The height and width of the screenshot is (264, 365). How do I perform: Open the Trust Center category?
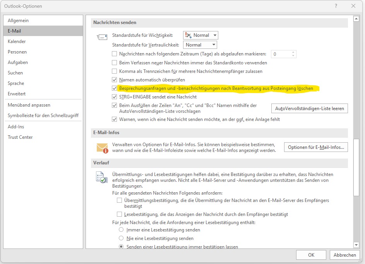[43, 137]
